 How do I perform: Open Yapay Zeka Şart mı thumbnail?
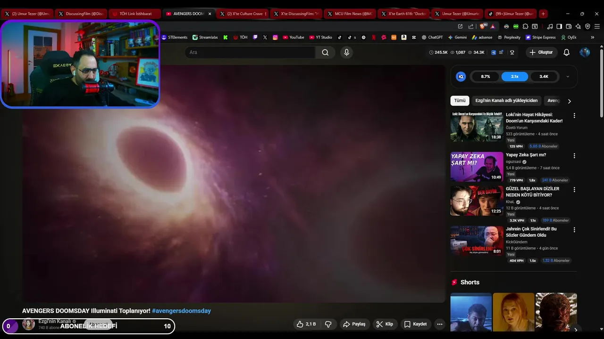click(x=477, y=167)
